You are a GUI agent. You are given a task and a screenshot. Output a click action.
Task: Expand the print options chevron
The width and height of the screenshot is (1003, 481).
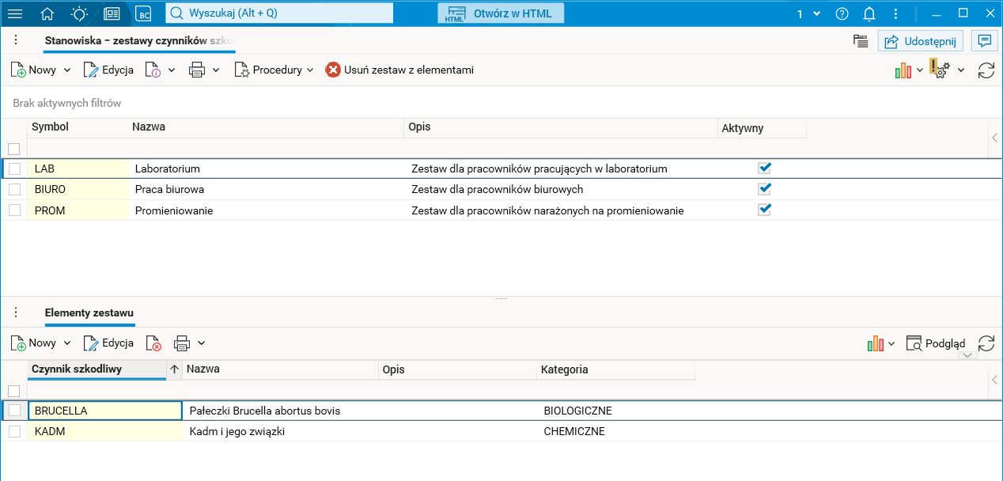[x=215, y=70]
